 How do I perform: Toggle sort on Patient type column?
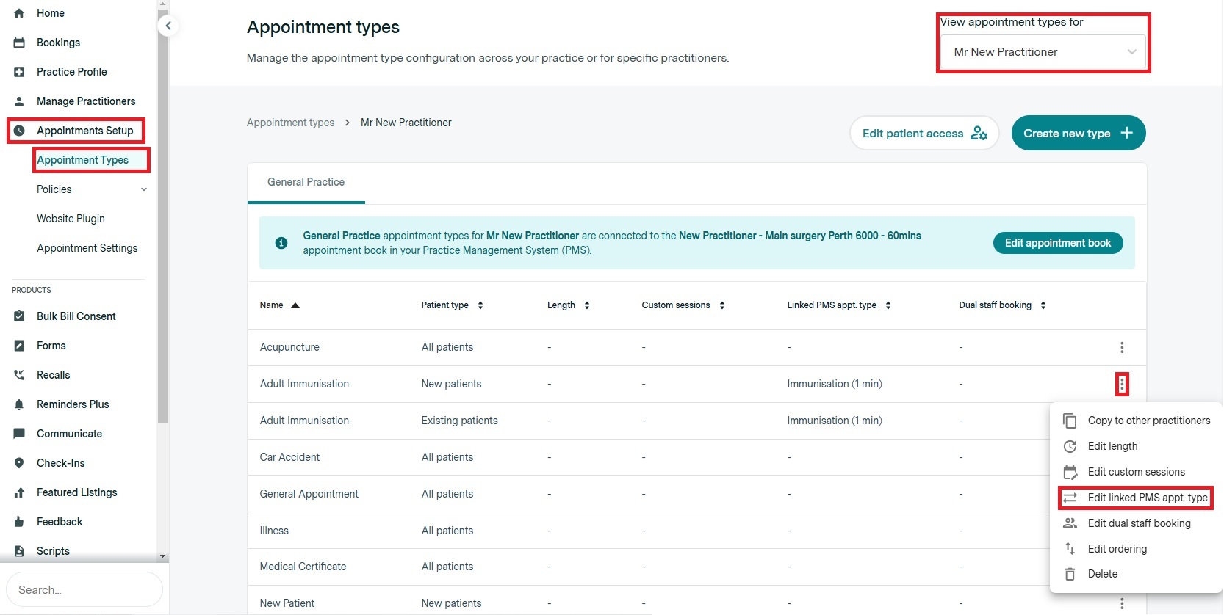click(480, 305)
